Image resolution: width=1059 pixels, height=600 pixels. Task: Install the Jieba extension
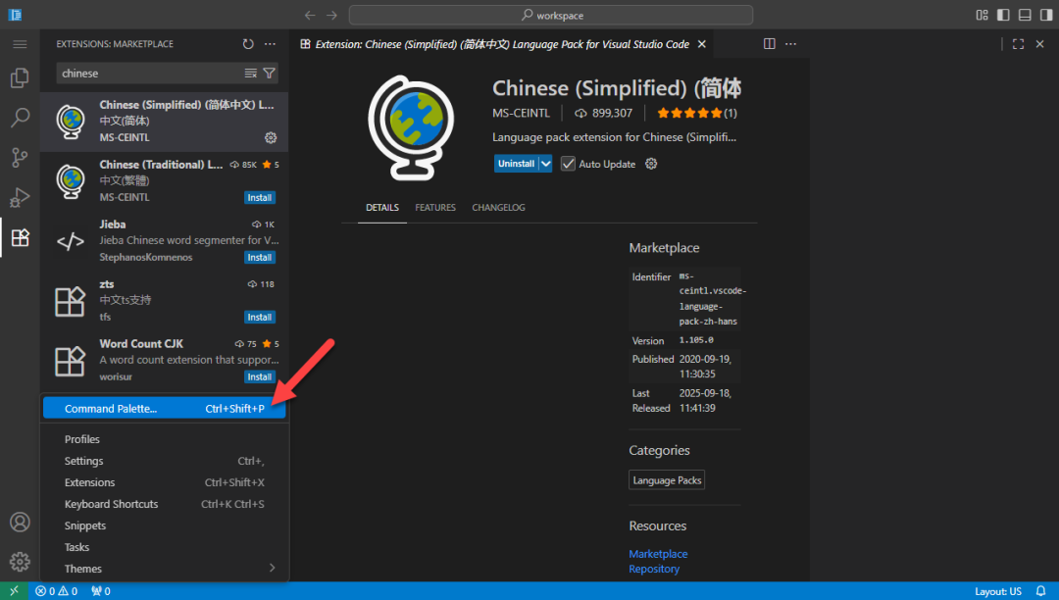(x=259, y=258)
